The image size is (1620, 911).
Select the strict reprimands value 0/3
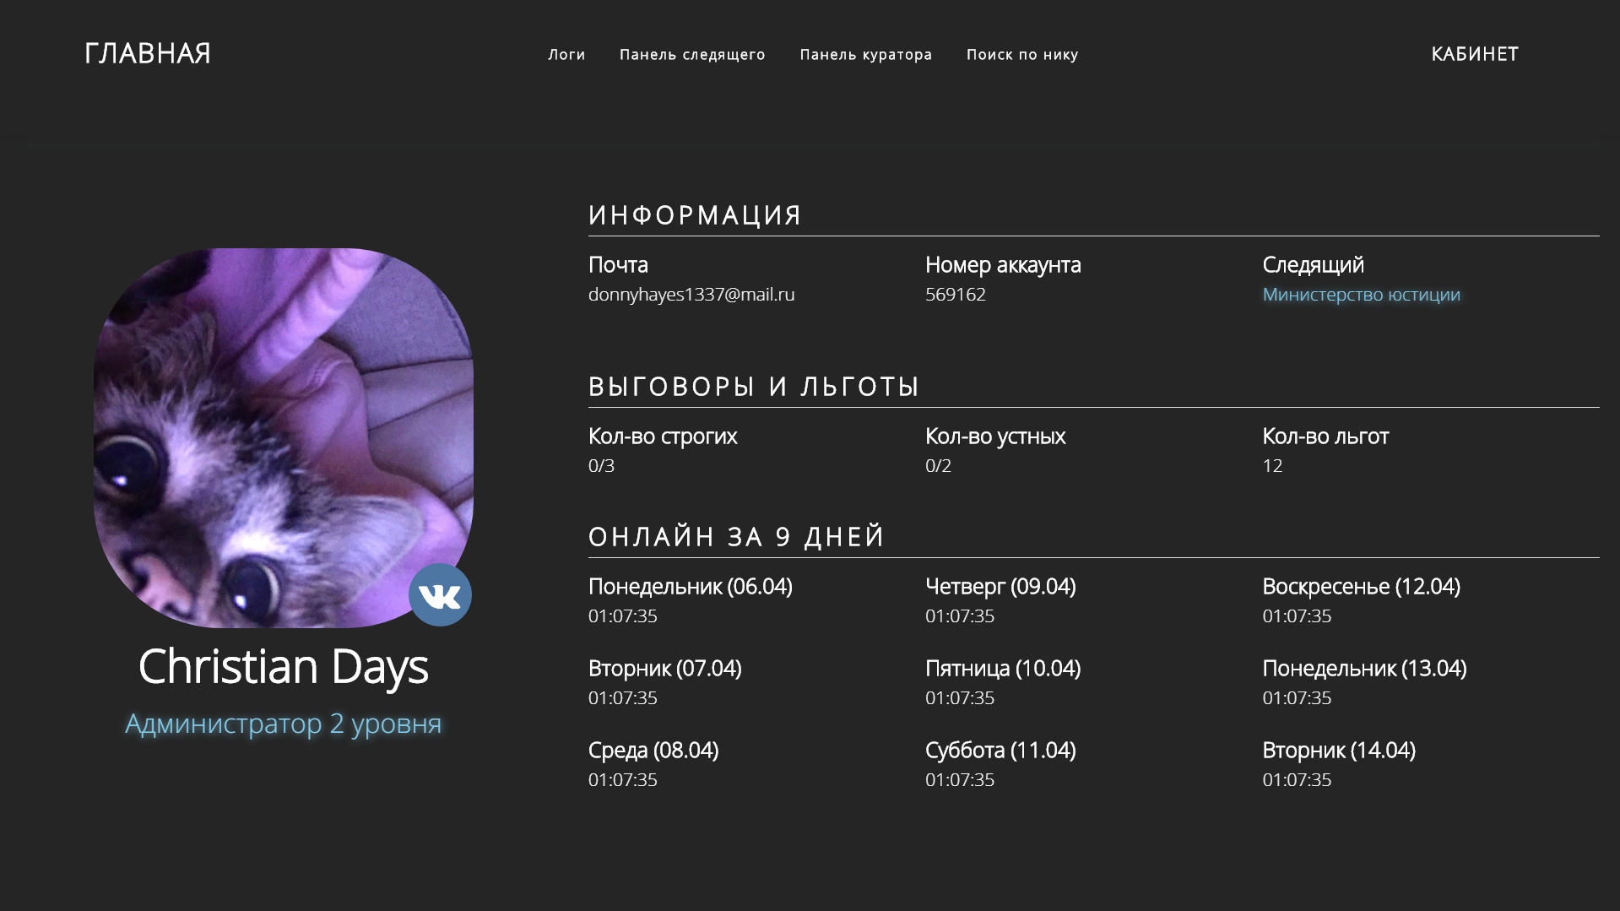pyautogui.click(x=601, y=466)
